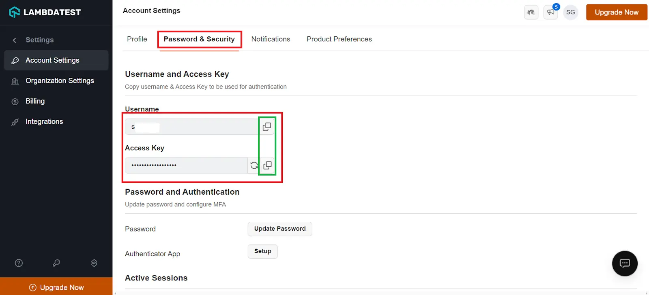The image size is (649, 295).
Task: Open Billing from the sidebar
Action: pos(35,101)
